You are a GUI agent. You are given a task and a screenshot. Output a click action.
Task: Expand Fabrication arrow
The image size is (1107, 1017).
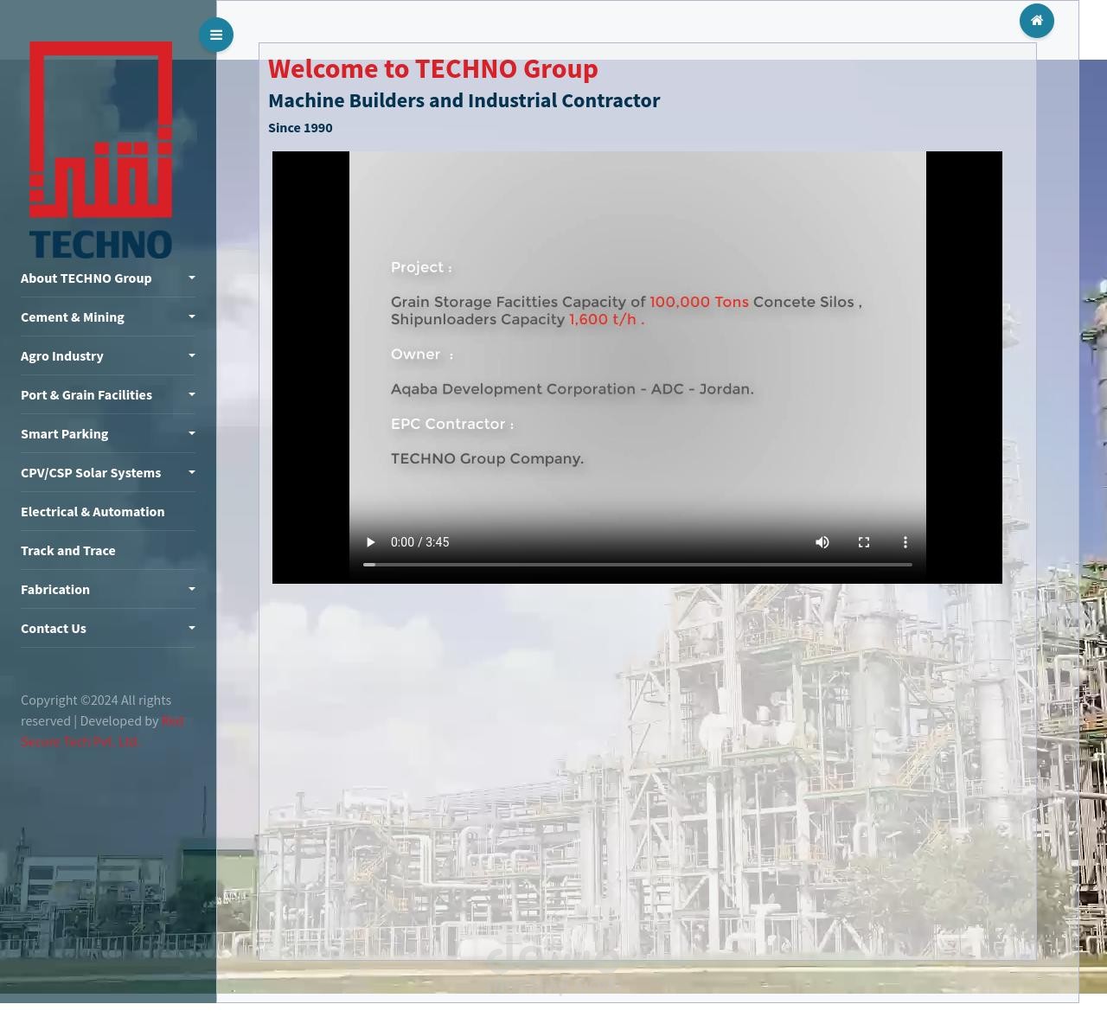click(192, 589)
